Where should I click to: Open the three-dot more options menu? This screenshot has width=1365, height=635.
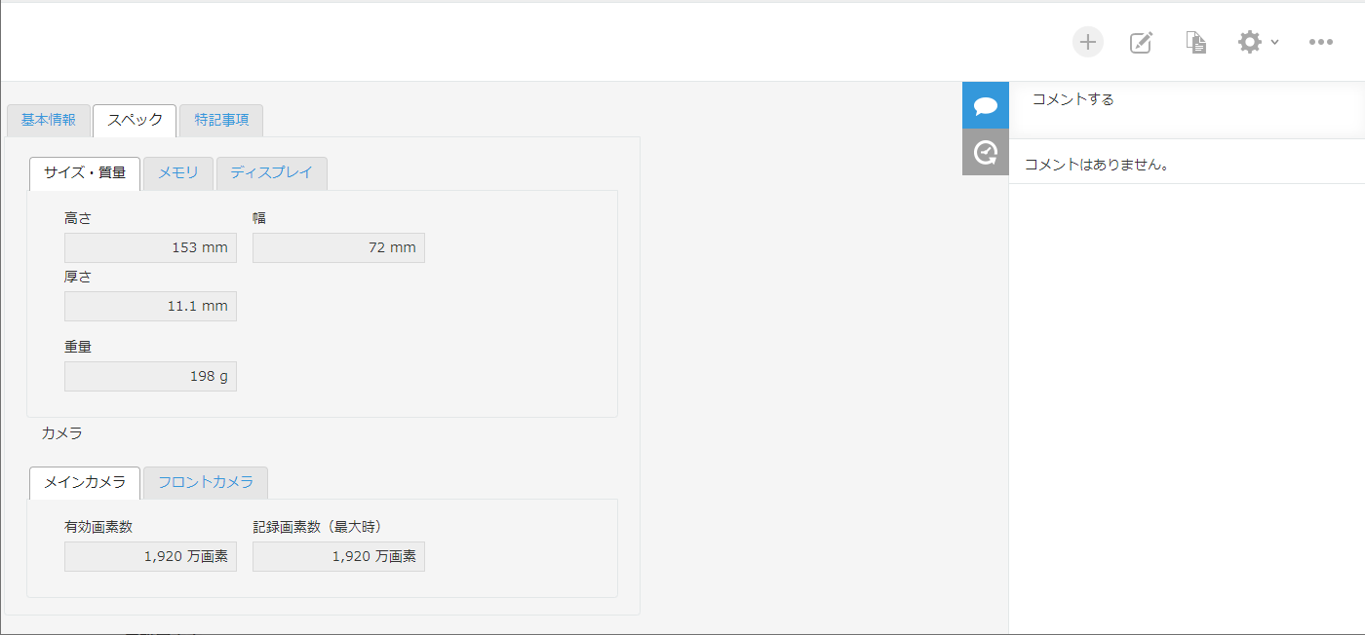pos(1320,42)
